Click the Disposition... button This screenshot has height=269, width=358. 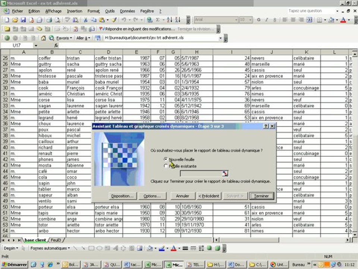pyautogui.click(x=122, y=196)
